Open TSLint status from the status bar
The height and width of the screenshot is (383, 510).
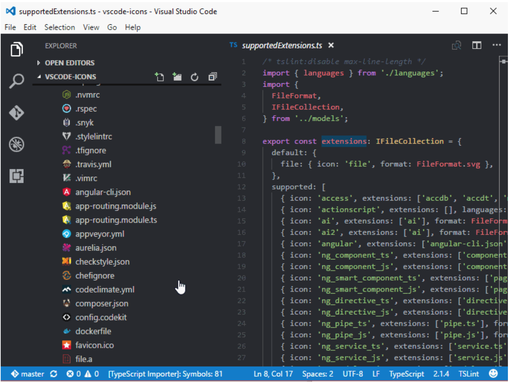click(x=469, y=374)
